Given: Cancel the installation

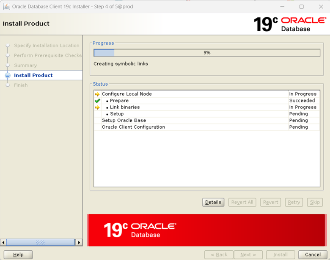Looking at the screenshot, I should 313,255.
